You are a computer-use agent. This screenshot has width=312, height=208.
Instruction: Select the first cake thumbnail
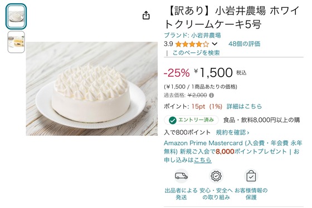point(16,17)
